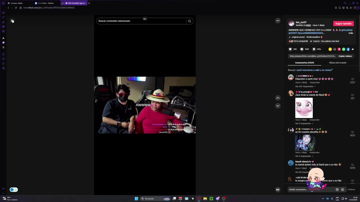Reload the page with refresh icon
Image resolution: width=360 pixels, height=202 pixels.
16,8
